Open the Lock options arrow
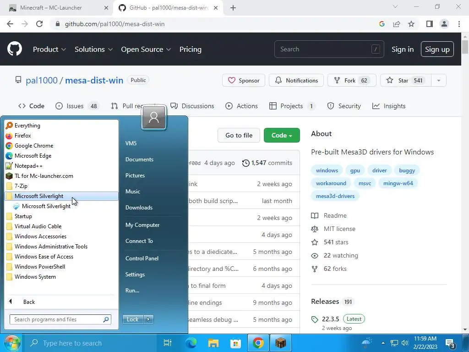This screenshot has height=352, width=469. pyautogui.click(x=148, y=319)
